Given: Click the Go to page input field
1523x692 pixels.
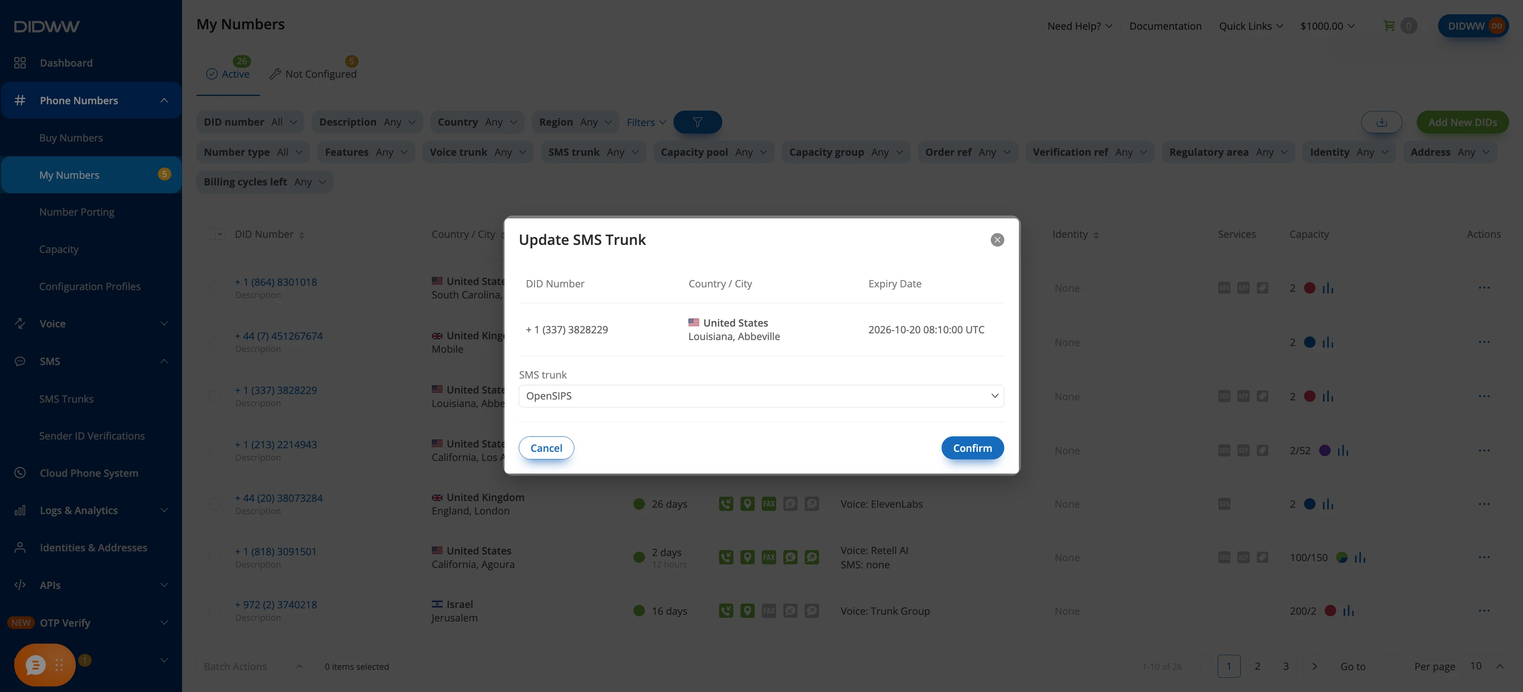Looking at the screenshot, I should pos(1387,666).
